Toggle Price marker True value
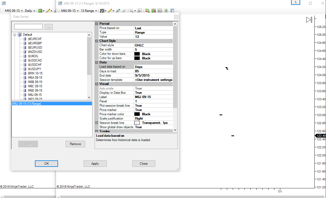 [153, 110]
